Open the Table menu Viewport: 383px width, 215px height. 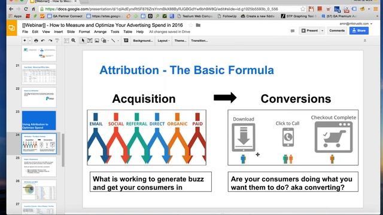(127, 32)
